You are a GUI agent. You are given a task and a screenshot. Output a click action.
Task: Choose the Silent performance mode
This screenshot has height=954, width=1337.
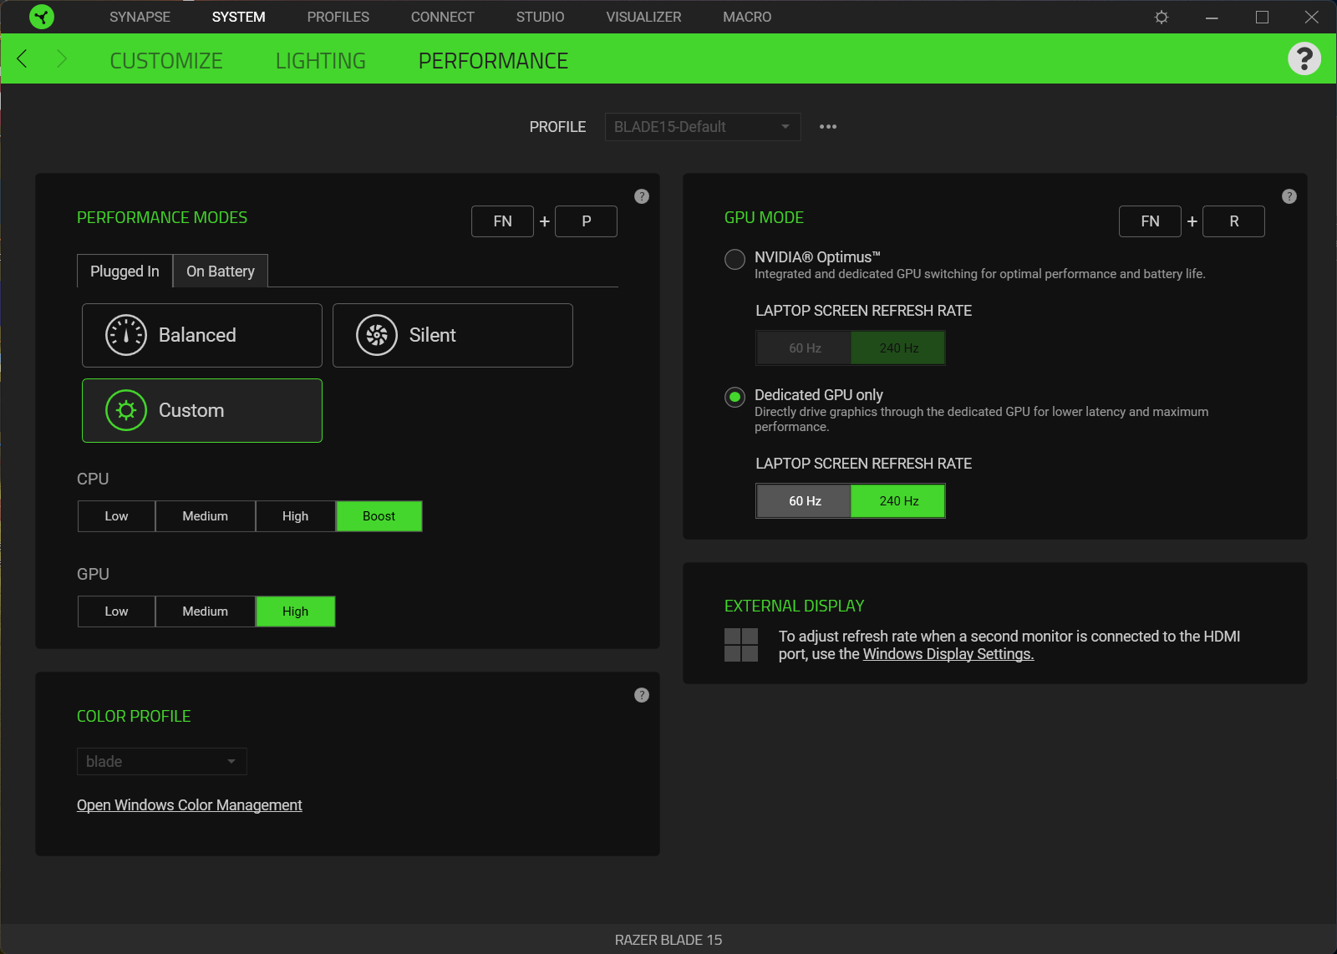point(453,335)
